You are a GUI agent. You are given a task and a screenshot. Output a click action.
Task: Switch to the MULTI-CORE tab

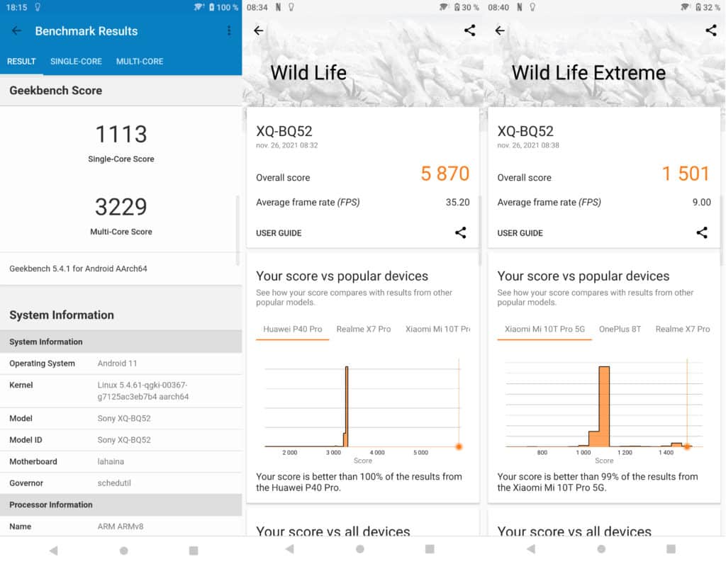tap(140, 62)
